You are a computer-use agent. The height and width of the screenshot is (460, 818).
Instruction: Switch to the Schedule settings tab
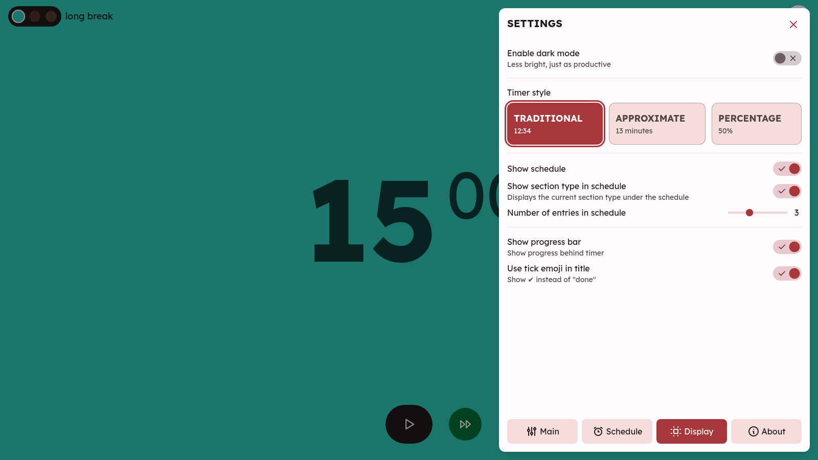[x=617, y=431]
